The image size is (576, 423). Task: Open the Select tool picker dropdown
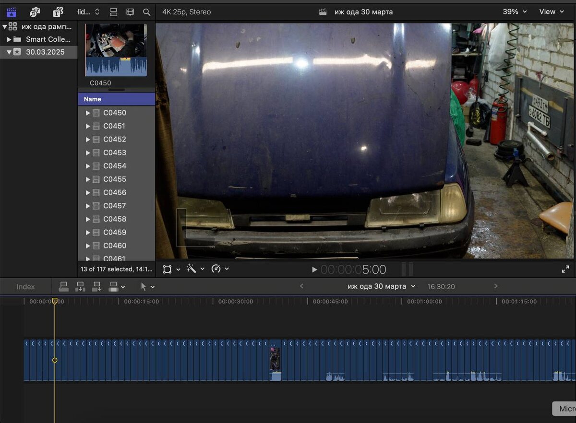coord(147,287)
